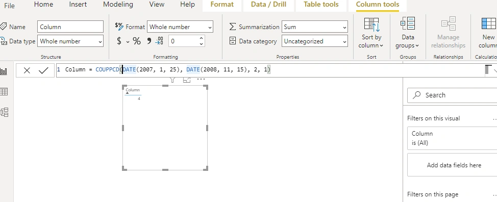497x202 pixels.
Task: Click the Summarization sigma icon
Action: tap(233, 27)
